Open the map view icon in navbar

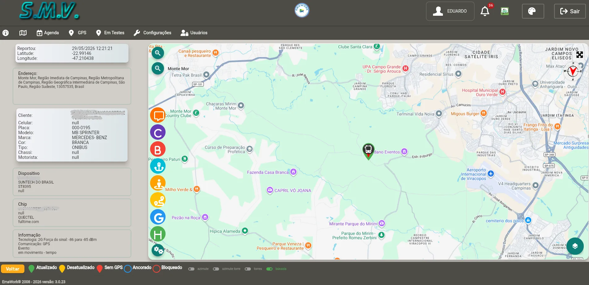point(23,33)
